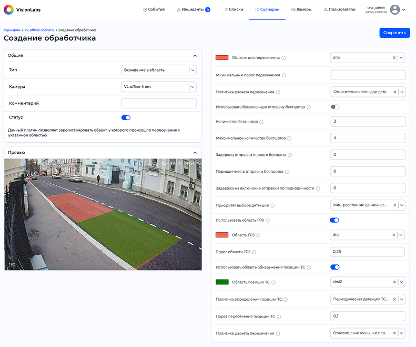Clear Политика определения позиции ТС value
Image resolution: width=416 pixels, height=347 pixels.
[x=394, y=299]
